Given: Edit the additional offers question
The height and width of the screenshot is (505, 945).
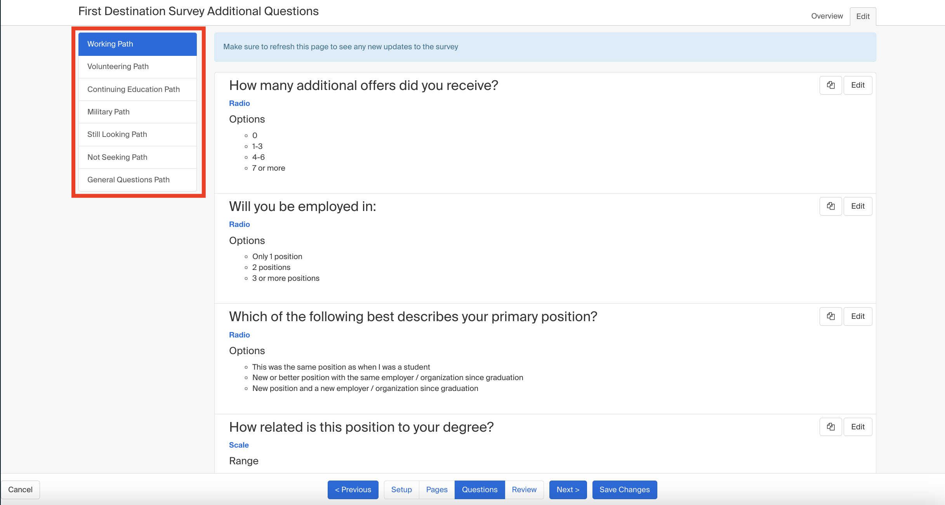Looking at the screenshot, I should pyautogui.click(x=858, y=85).
